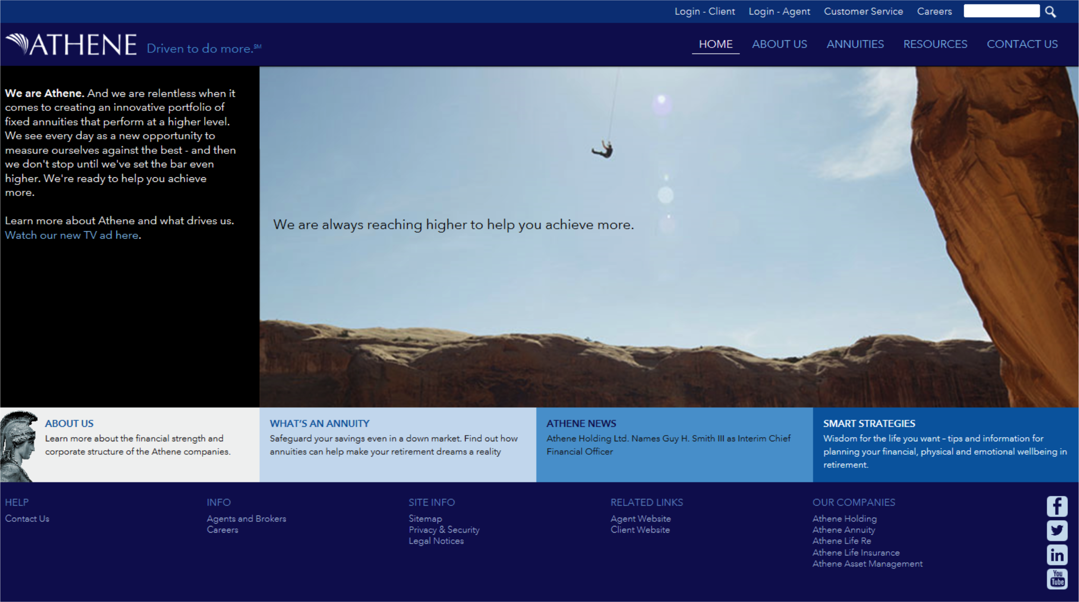Click 'We are always reaching higher' banner text
Viewport: 1079px width, 602px height.
pos(454,225)
